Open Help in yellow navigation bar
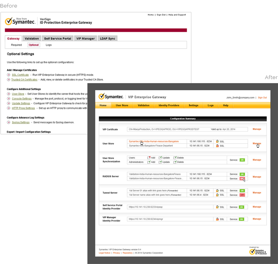Viewport: 278px width, 264px height. click(x=226, y=105)
